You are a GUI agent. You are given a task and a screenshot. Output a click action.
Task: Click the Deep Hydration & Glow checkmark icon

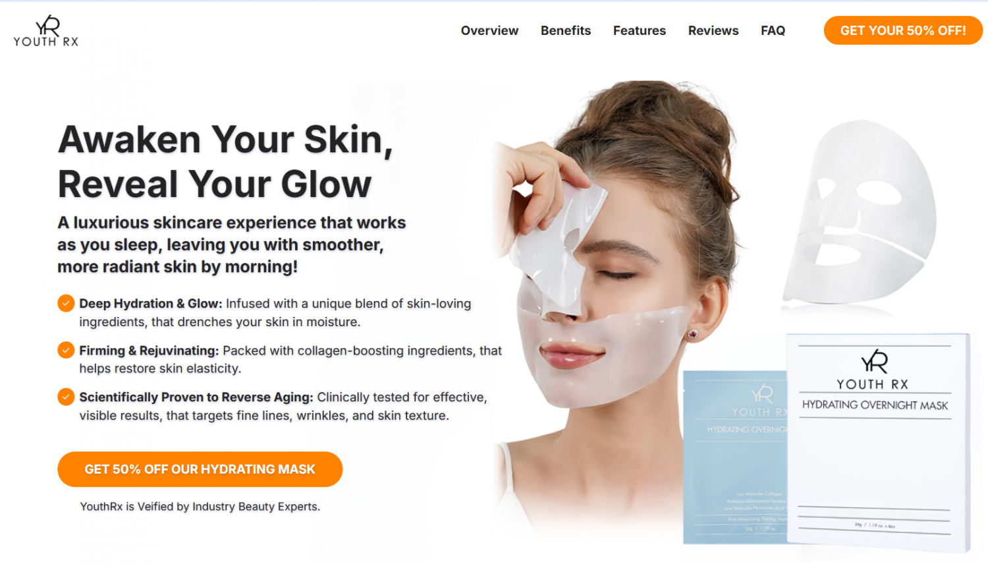[66, 303]
